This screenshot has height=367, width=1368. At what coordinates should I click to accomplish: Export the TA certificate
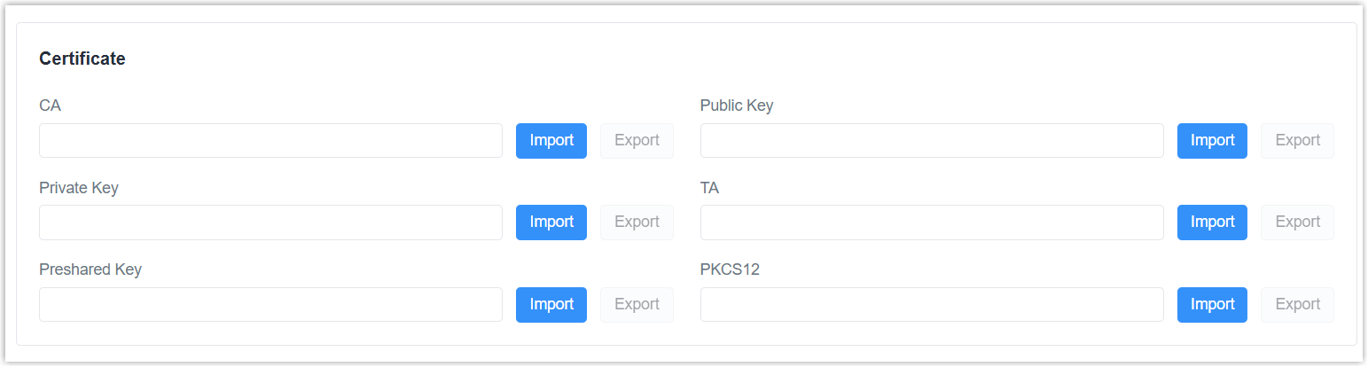click(1297, 223)
